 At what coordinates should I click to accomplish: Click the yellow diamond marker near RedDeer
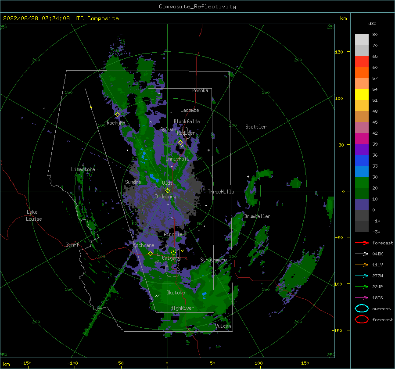(180, 143)
